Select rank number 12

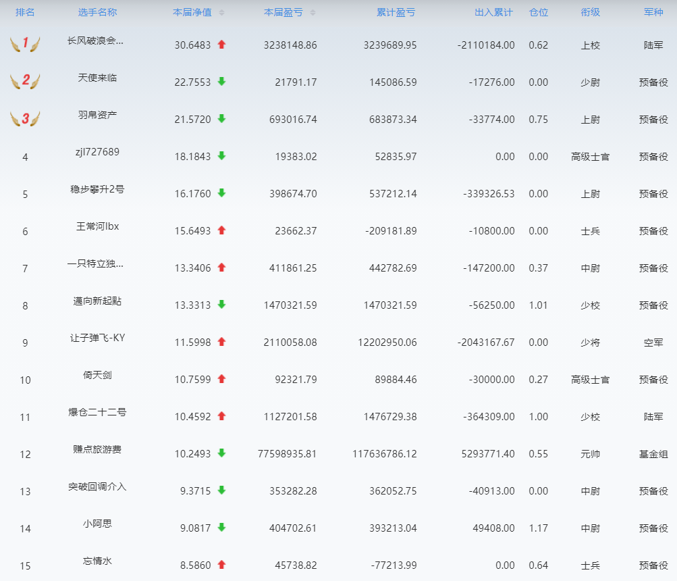tap(25, 455)
